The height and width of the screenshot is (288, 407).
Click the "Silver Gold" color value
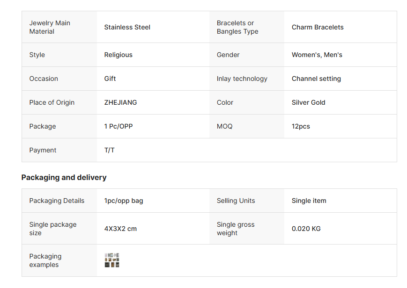click(308, 102)
